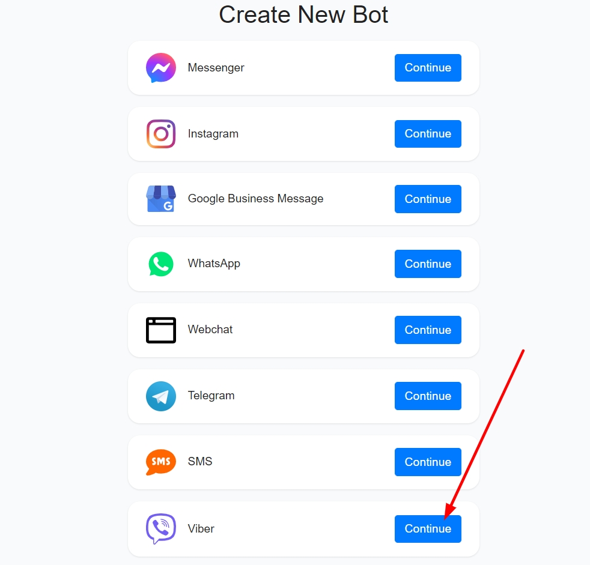The image size is (590, 565).
Task: Continue with Viber bot setup
Action: click(x=428, y=529)
